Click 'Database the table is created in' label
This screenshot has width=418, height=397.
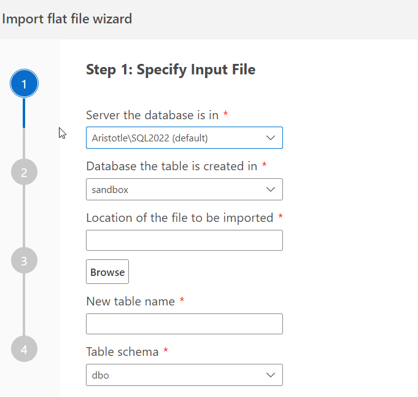click(x=172, y=166)
